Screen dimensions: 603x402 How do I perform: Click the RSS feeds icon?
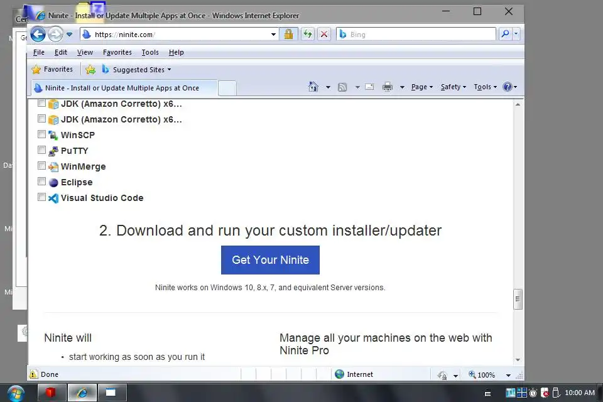342,87
